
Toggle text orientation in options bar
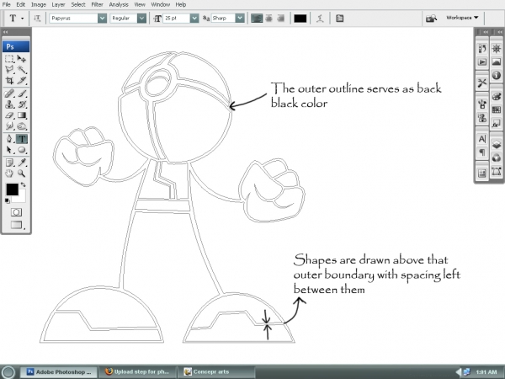pos(37,19)
